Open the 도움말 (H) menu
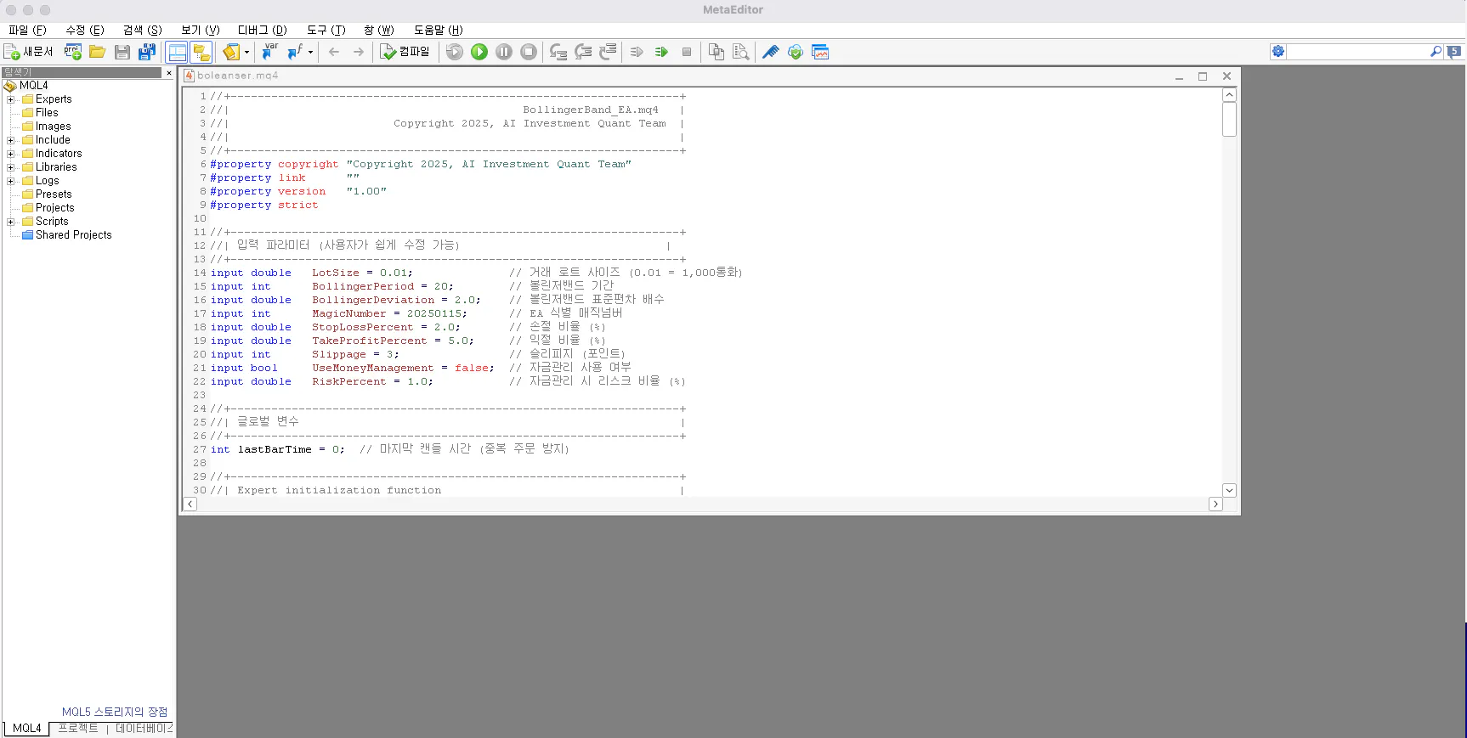1467x738 pixels. (439, 30)
